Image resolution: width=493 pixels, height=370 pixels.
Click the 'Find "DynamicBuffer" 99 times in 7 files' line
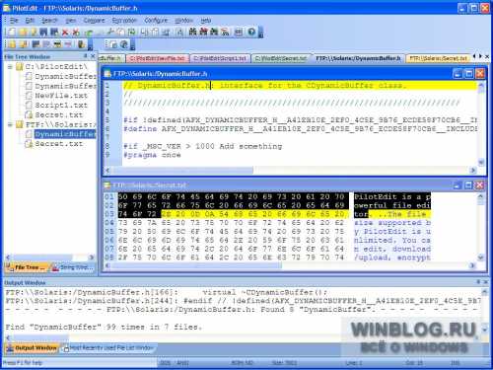click(x=104, y=327)
